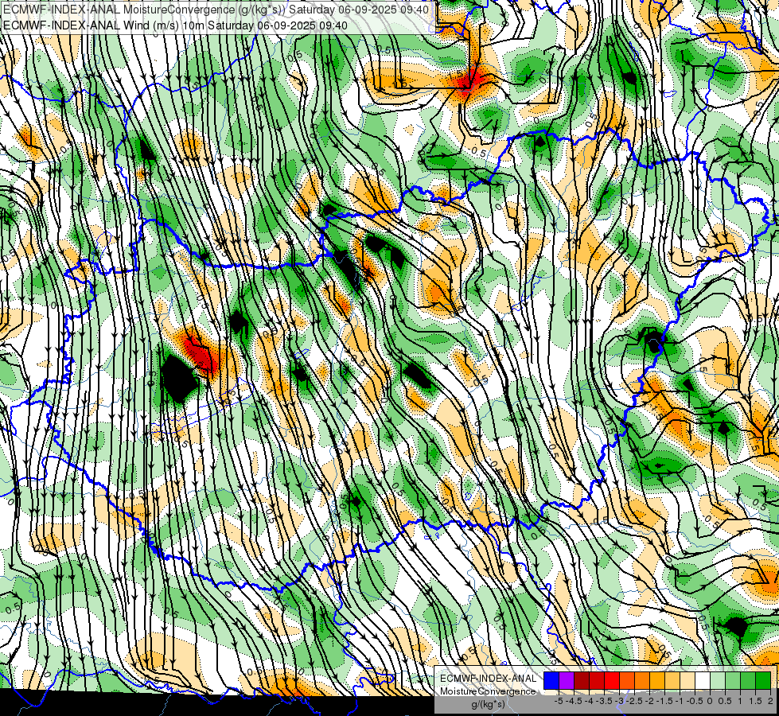Choose the darkest green swatch ending at 2

click(762, 680)
